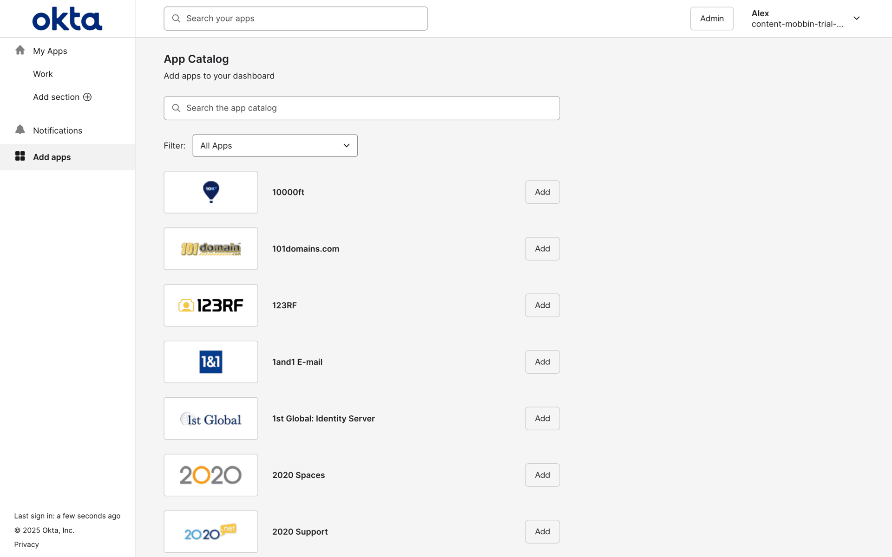The width and height of the screenshot is (892, 557).
Task: Open the 10000ft balloon logo tile
Action: [x=211, y=192]
